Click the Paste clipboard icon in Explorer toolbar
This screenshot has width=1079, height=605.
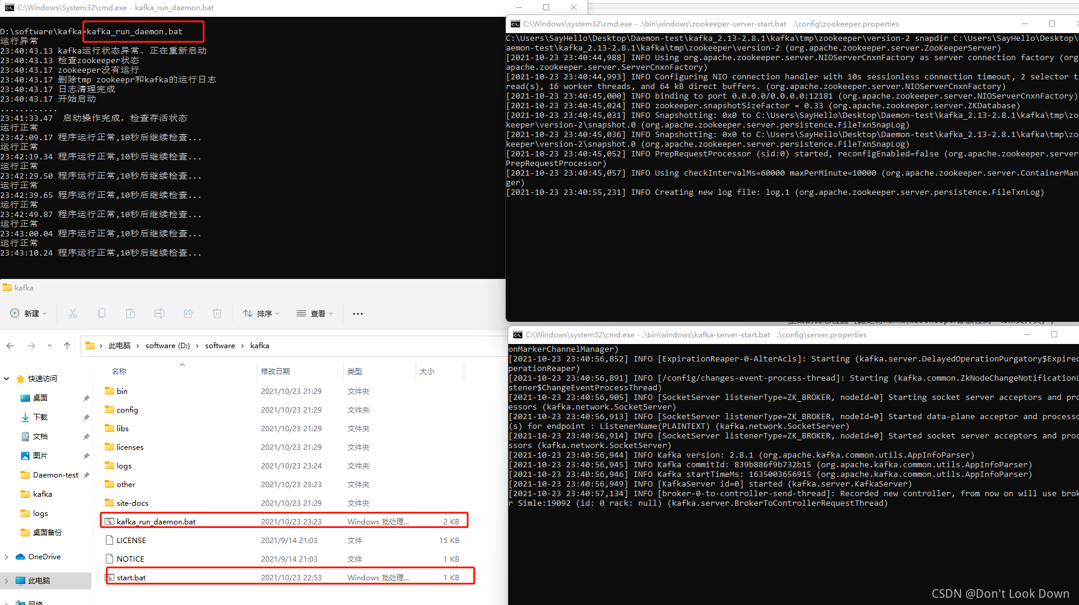point(131,313)
